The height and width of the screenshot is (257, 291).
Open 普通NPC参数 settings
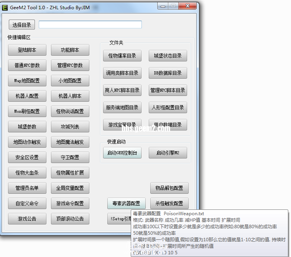[27, 65]
